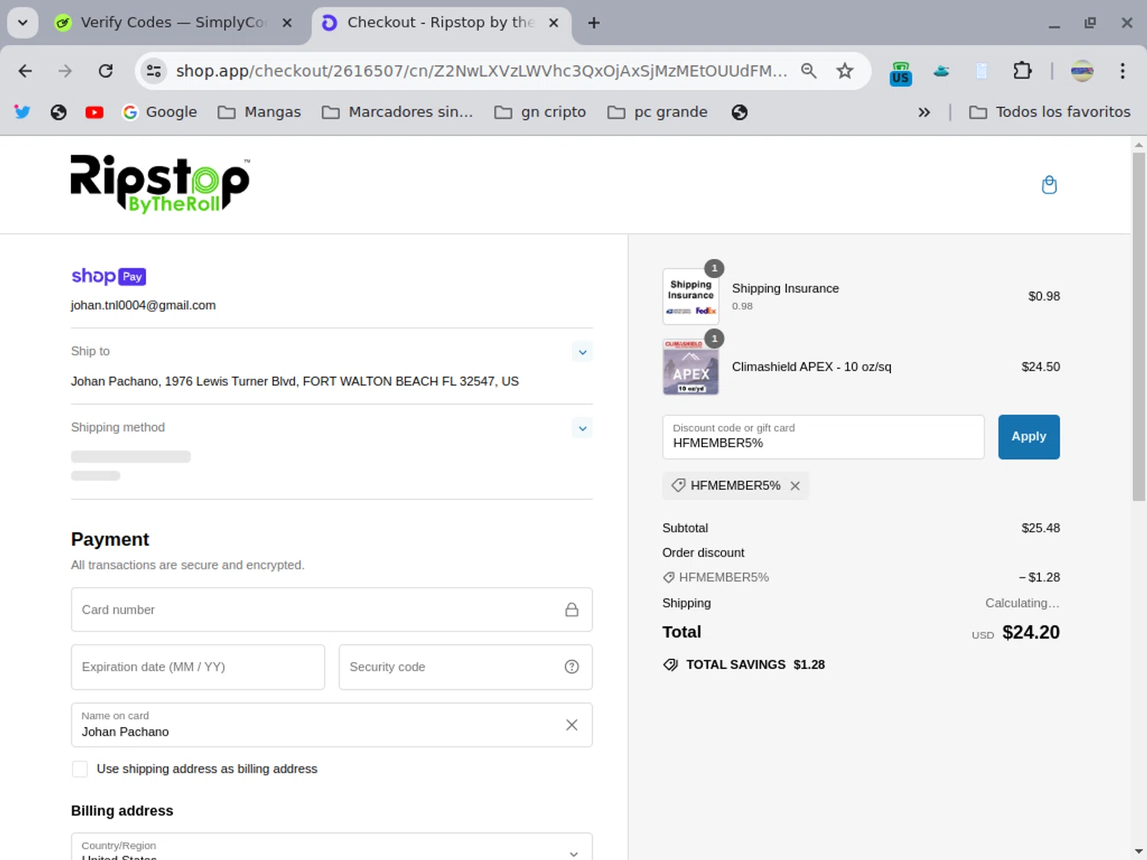Screen dimensions: 1147x860
Task: Click the email johan.tnl0004@gmail.com
Action: (x=143, y=305)
